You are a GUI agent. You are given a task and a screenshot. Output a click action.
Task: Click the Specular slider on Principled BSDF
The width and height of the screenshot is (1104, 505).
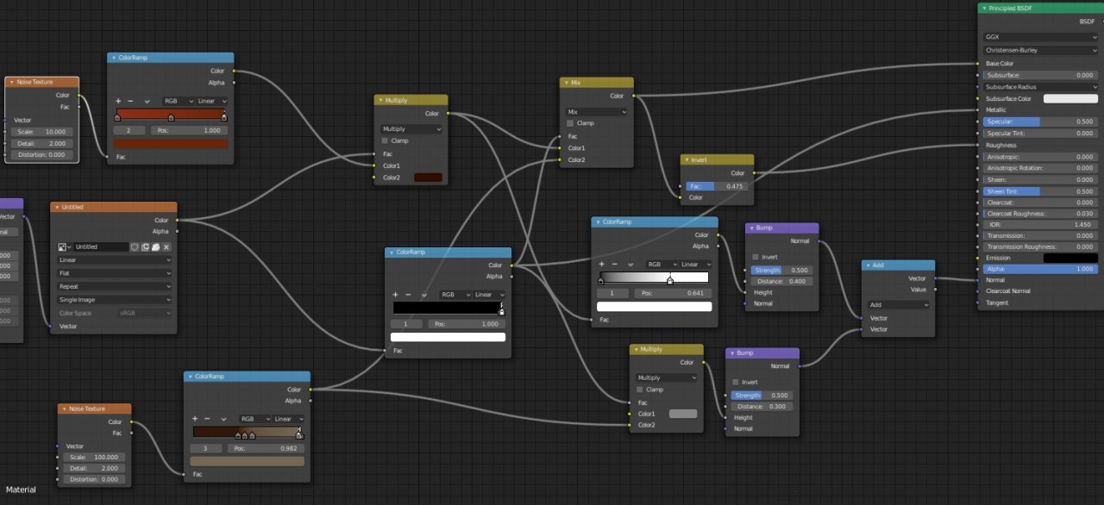coord(1039,122)
